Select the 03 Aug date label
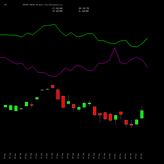Screen dimensions: 164x164 coord(5,156)
